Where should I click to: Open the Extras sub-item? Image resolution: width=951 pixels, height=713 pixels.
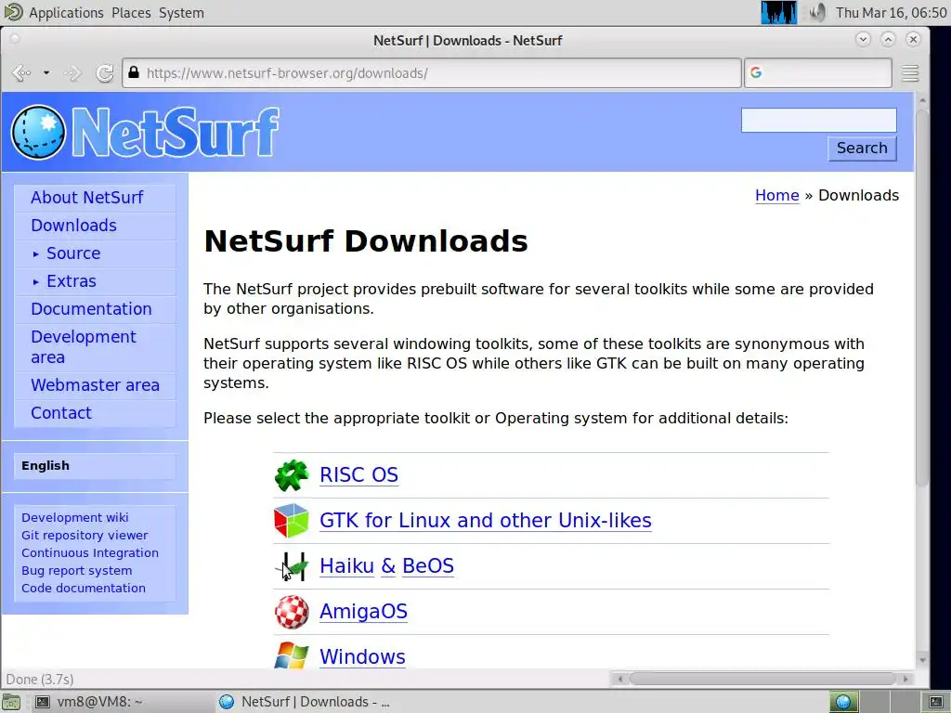(72, 281)
